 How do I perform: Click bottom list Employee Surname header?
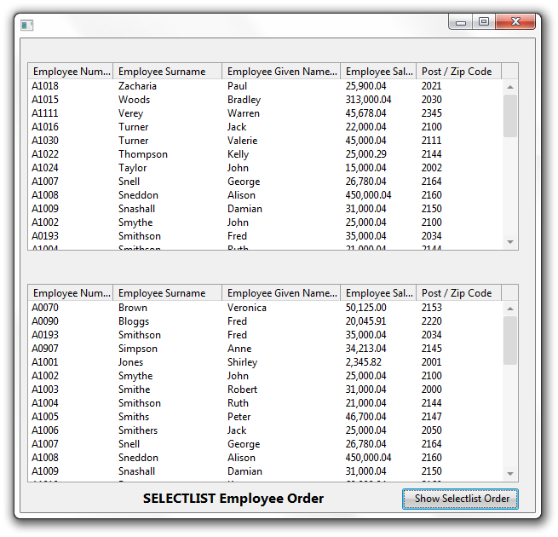168,292
